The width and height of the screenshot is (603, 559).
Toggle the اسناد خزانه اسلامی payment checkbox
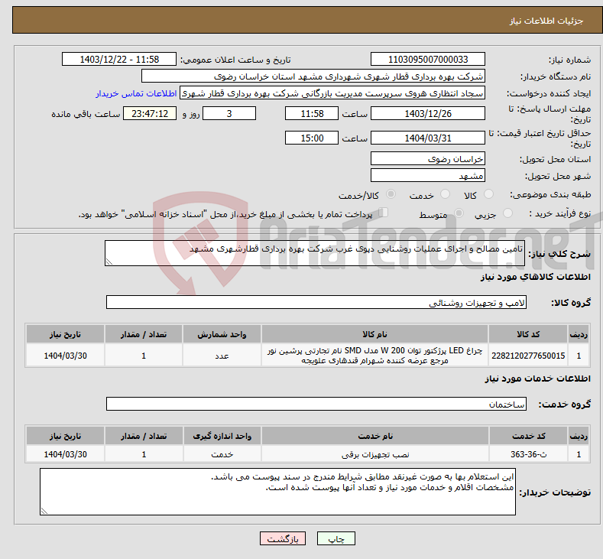click(384, 213)
